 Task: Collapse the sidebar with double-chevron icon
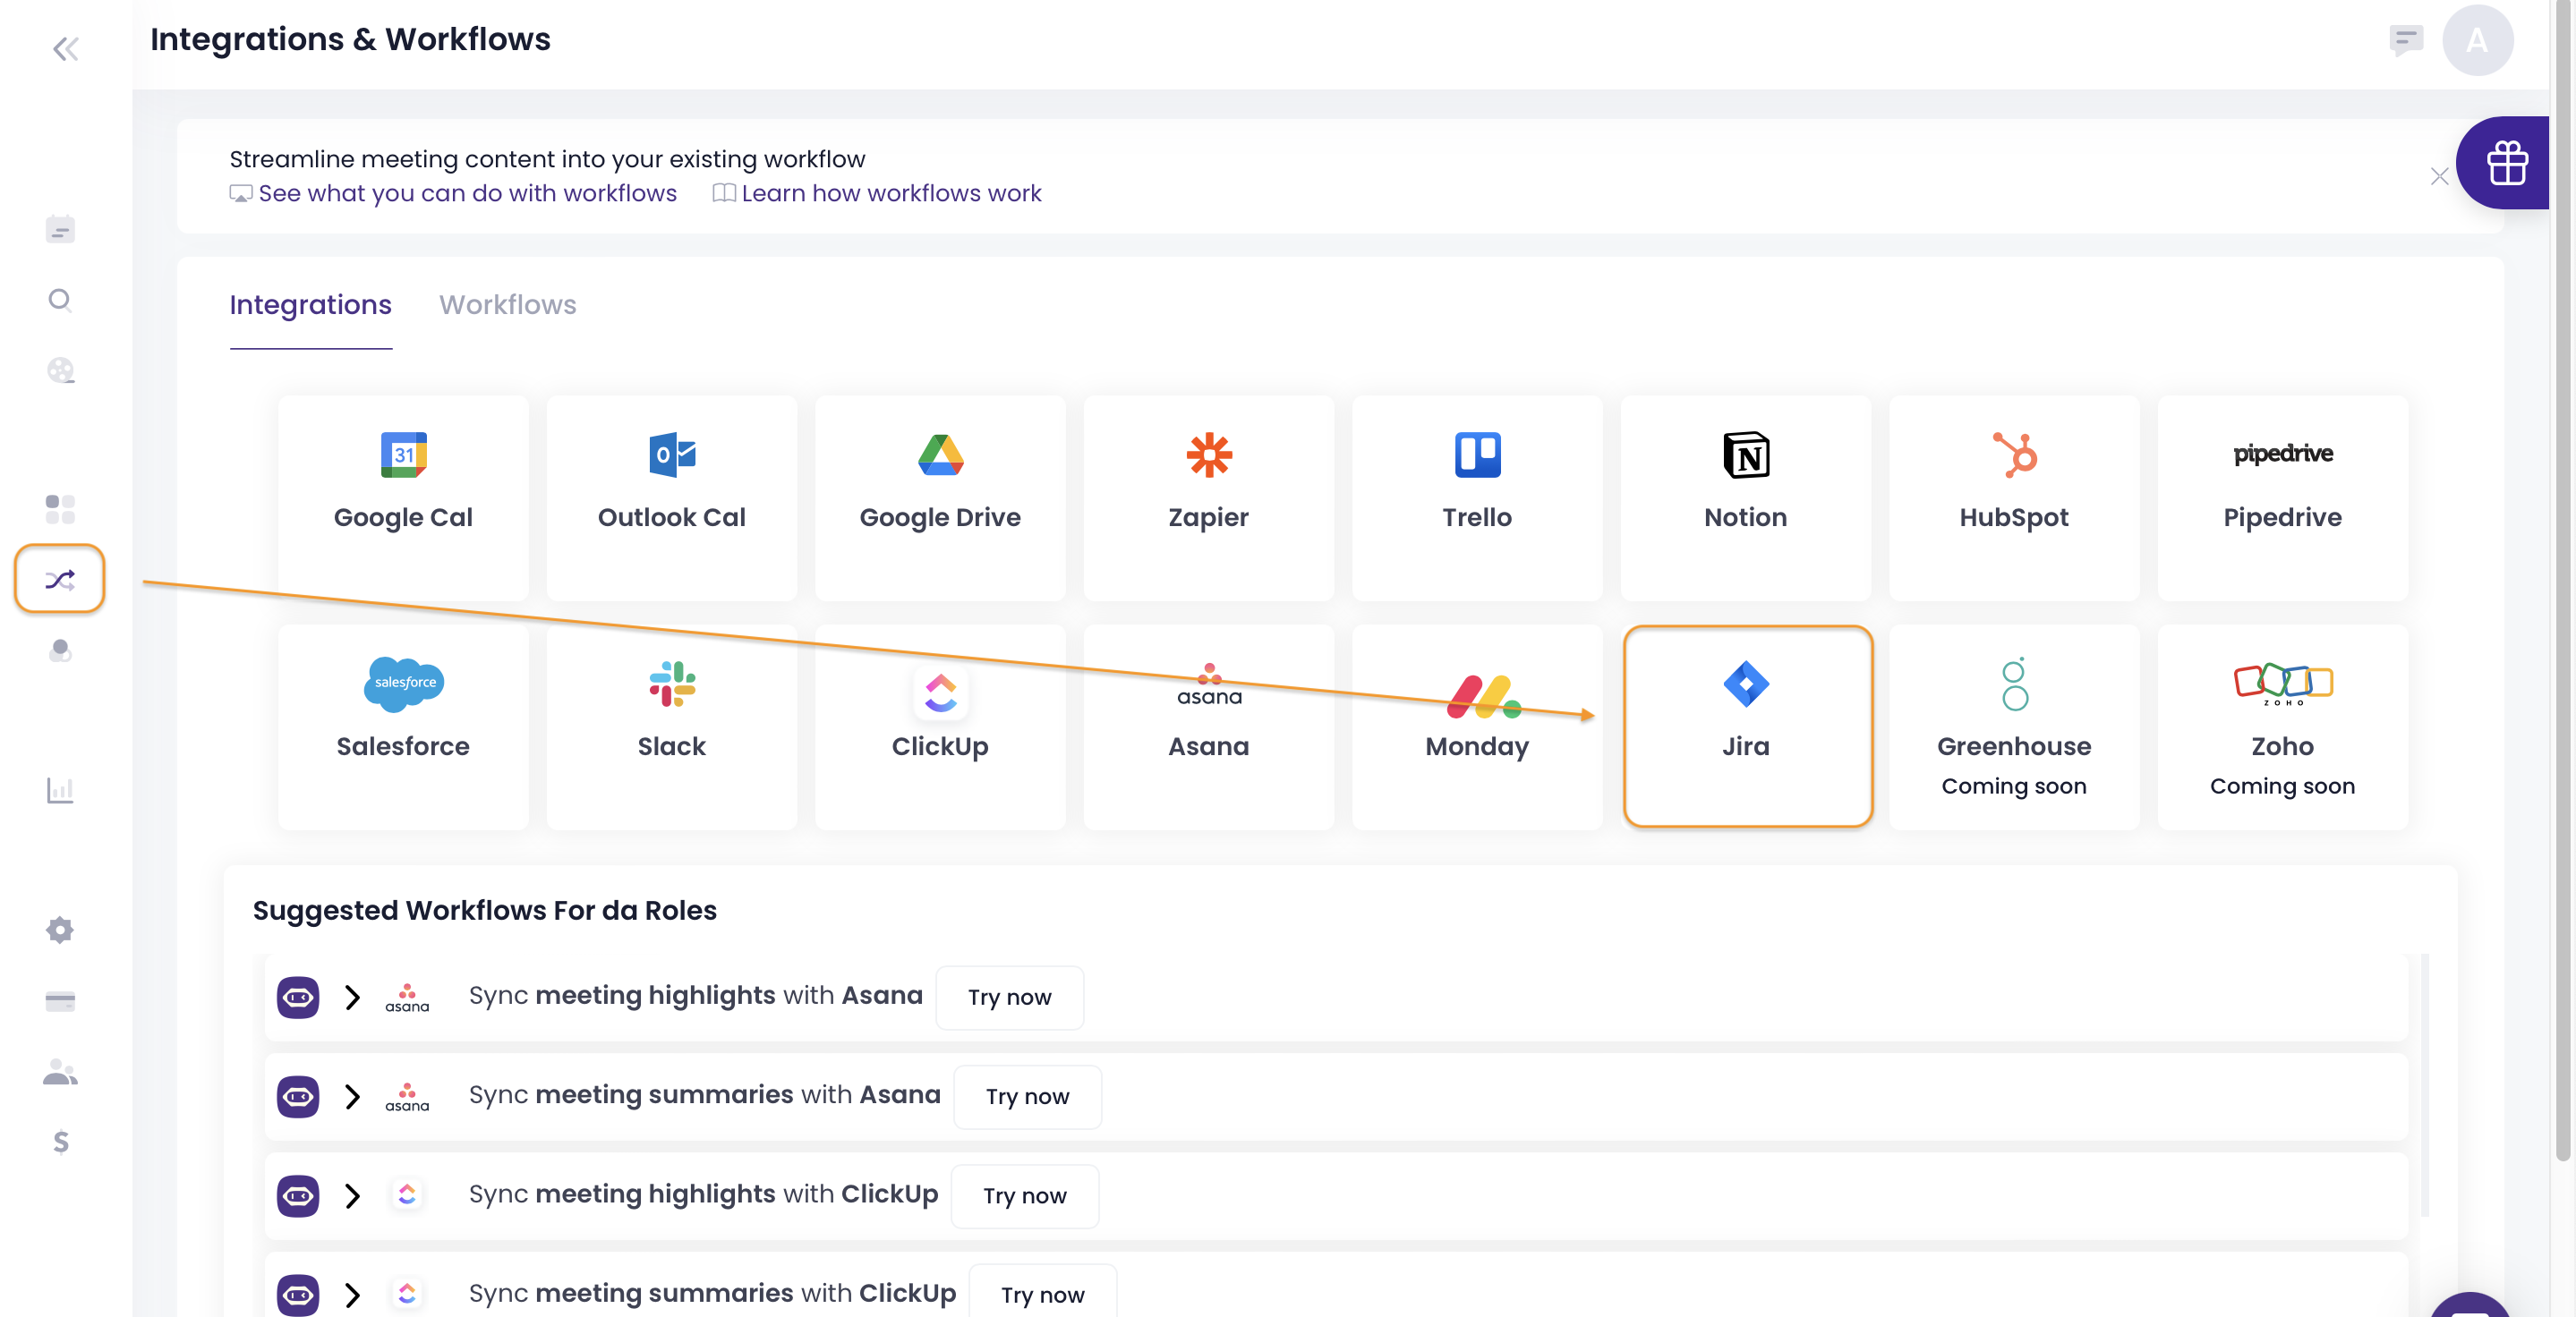click(x=66, y=49)
